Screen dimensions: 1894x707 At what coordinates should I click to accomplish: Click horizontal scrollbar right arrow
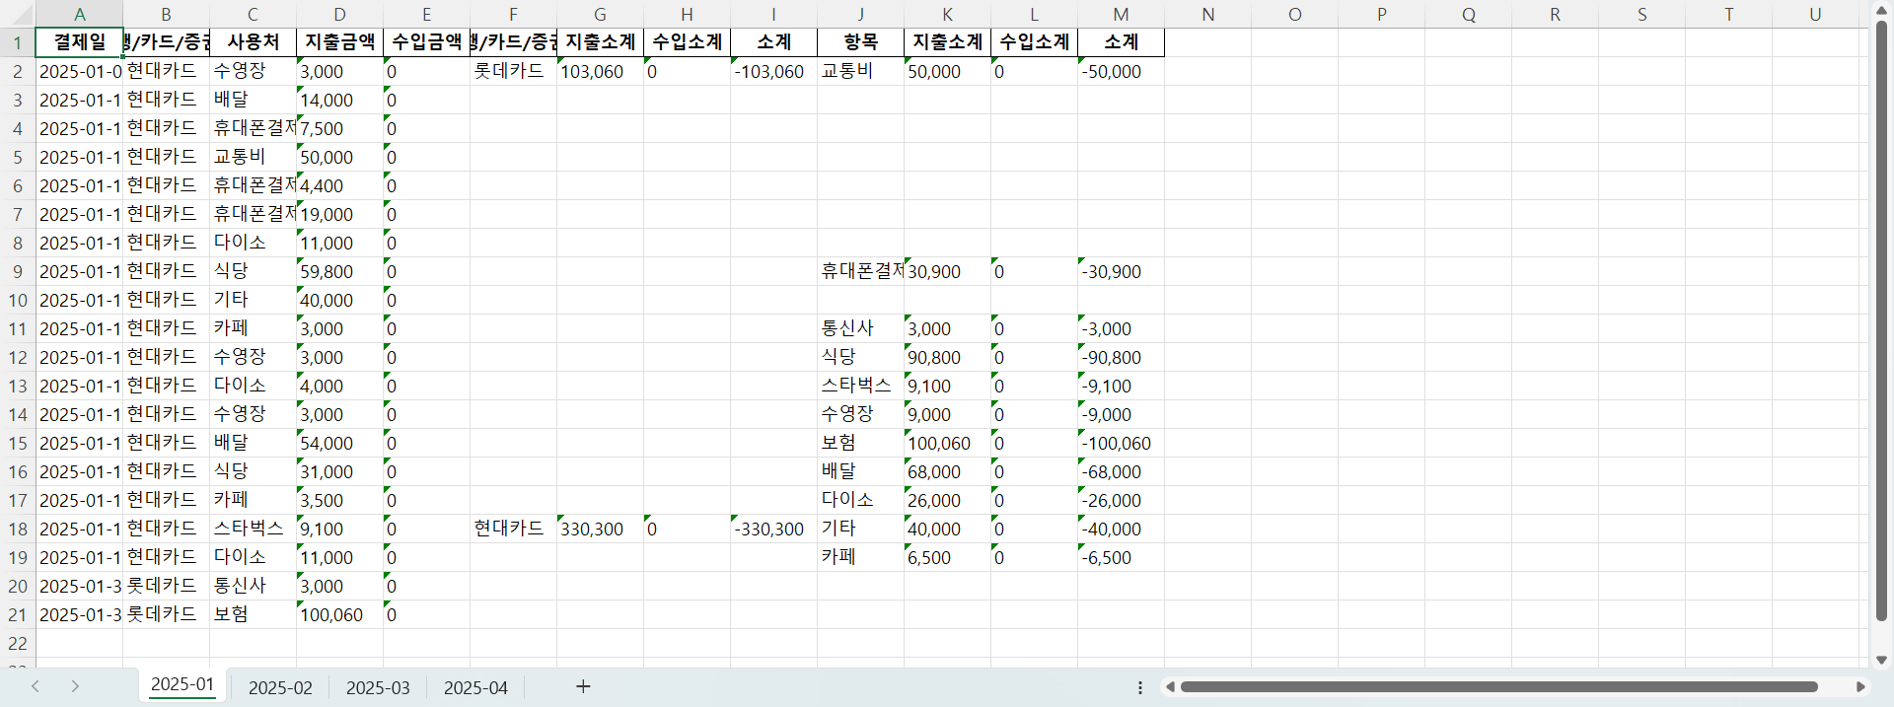tap(1860, 687)
